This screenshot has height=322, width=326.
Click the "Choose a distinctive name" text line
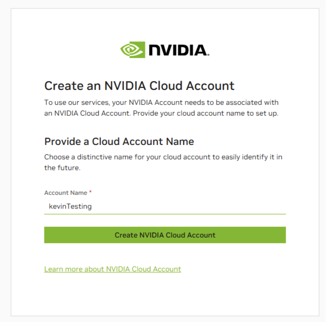point(163,157)
